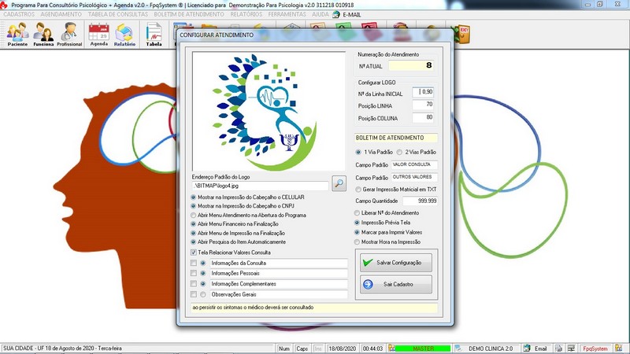Enable radio next to Observações Gerais
Image resolution: width=630 pixels, height=354 pixels.
(x=203, y=294)
